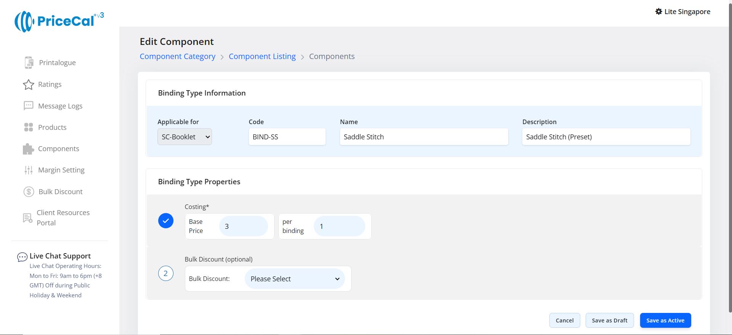The height and width of the screenshot is (335, 732).
Task: Click the Margin Setting sliders icon
Action: (29, 170)
